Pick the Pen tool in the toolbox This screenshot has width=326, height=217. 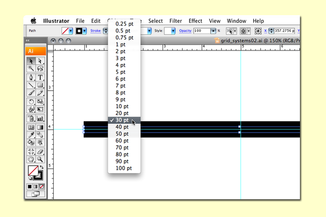click(31, 77)
